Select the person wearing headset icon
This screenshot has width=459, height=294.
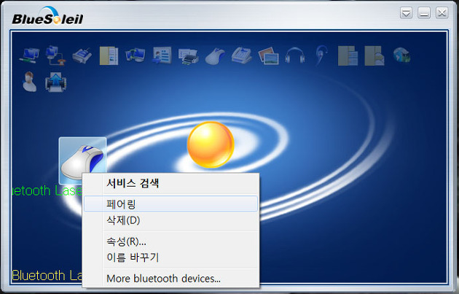[29, 82]
